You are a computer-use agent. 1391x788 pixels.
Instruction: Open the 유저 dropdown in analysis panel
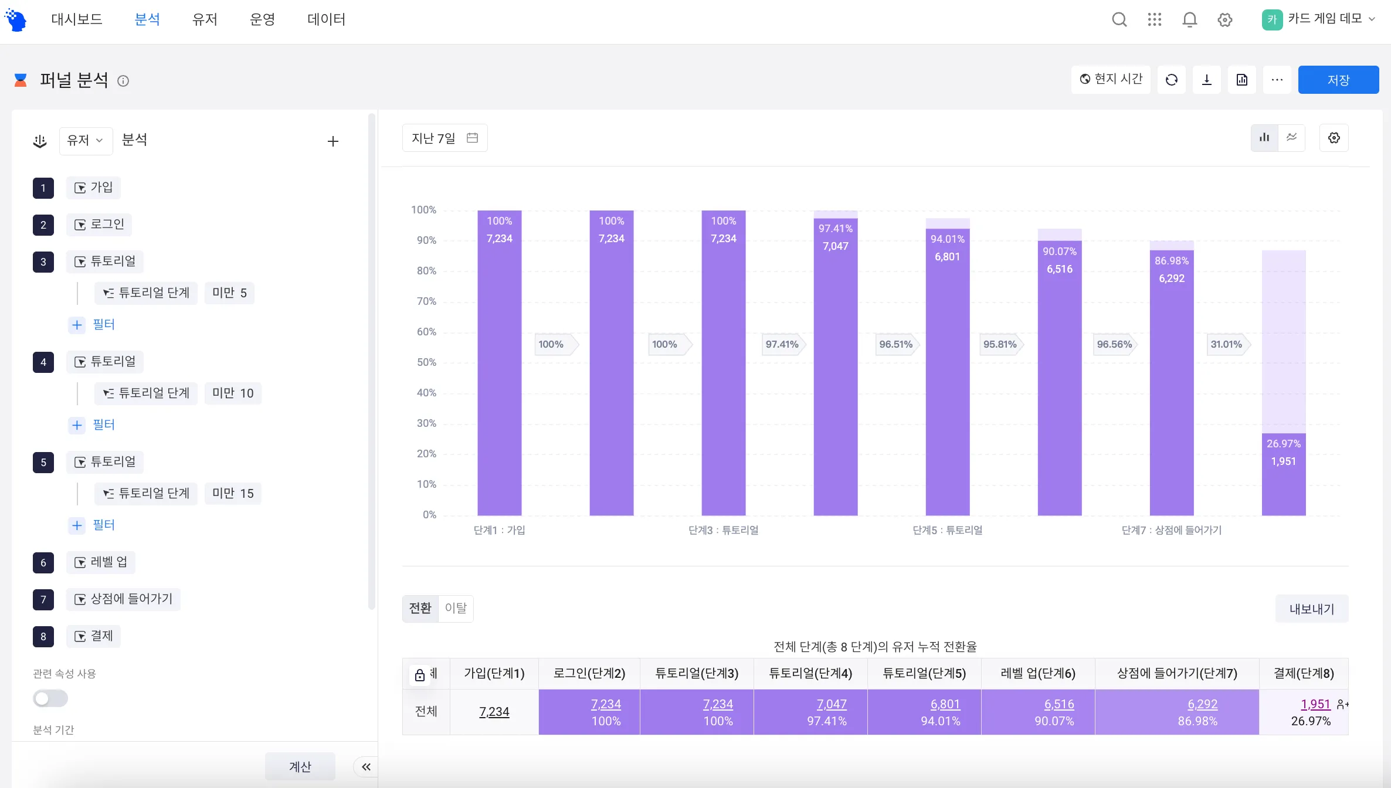(x=86, y=141)
